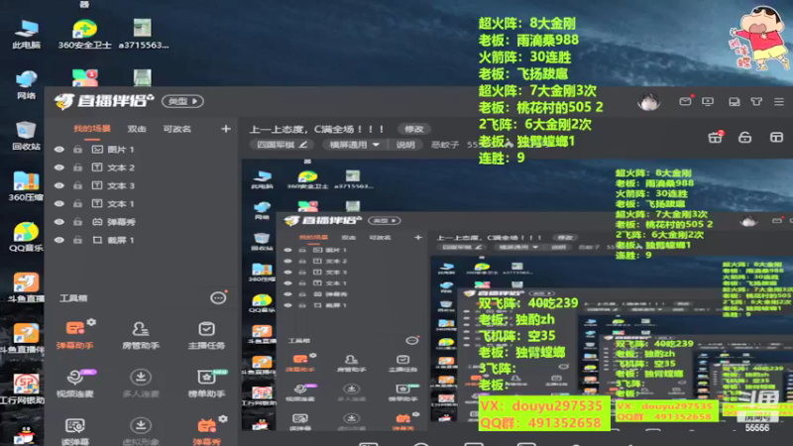Switch to 可改名 scene tab in main window
This screenshot has width=793, height=446.
pos(177,129)
